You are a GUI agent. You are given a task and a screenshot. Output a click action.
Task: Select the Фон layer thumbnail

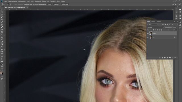[x=151, y=37]
